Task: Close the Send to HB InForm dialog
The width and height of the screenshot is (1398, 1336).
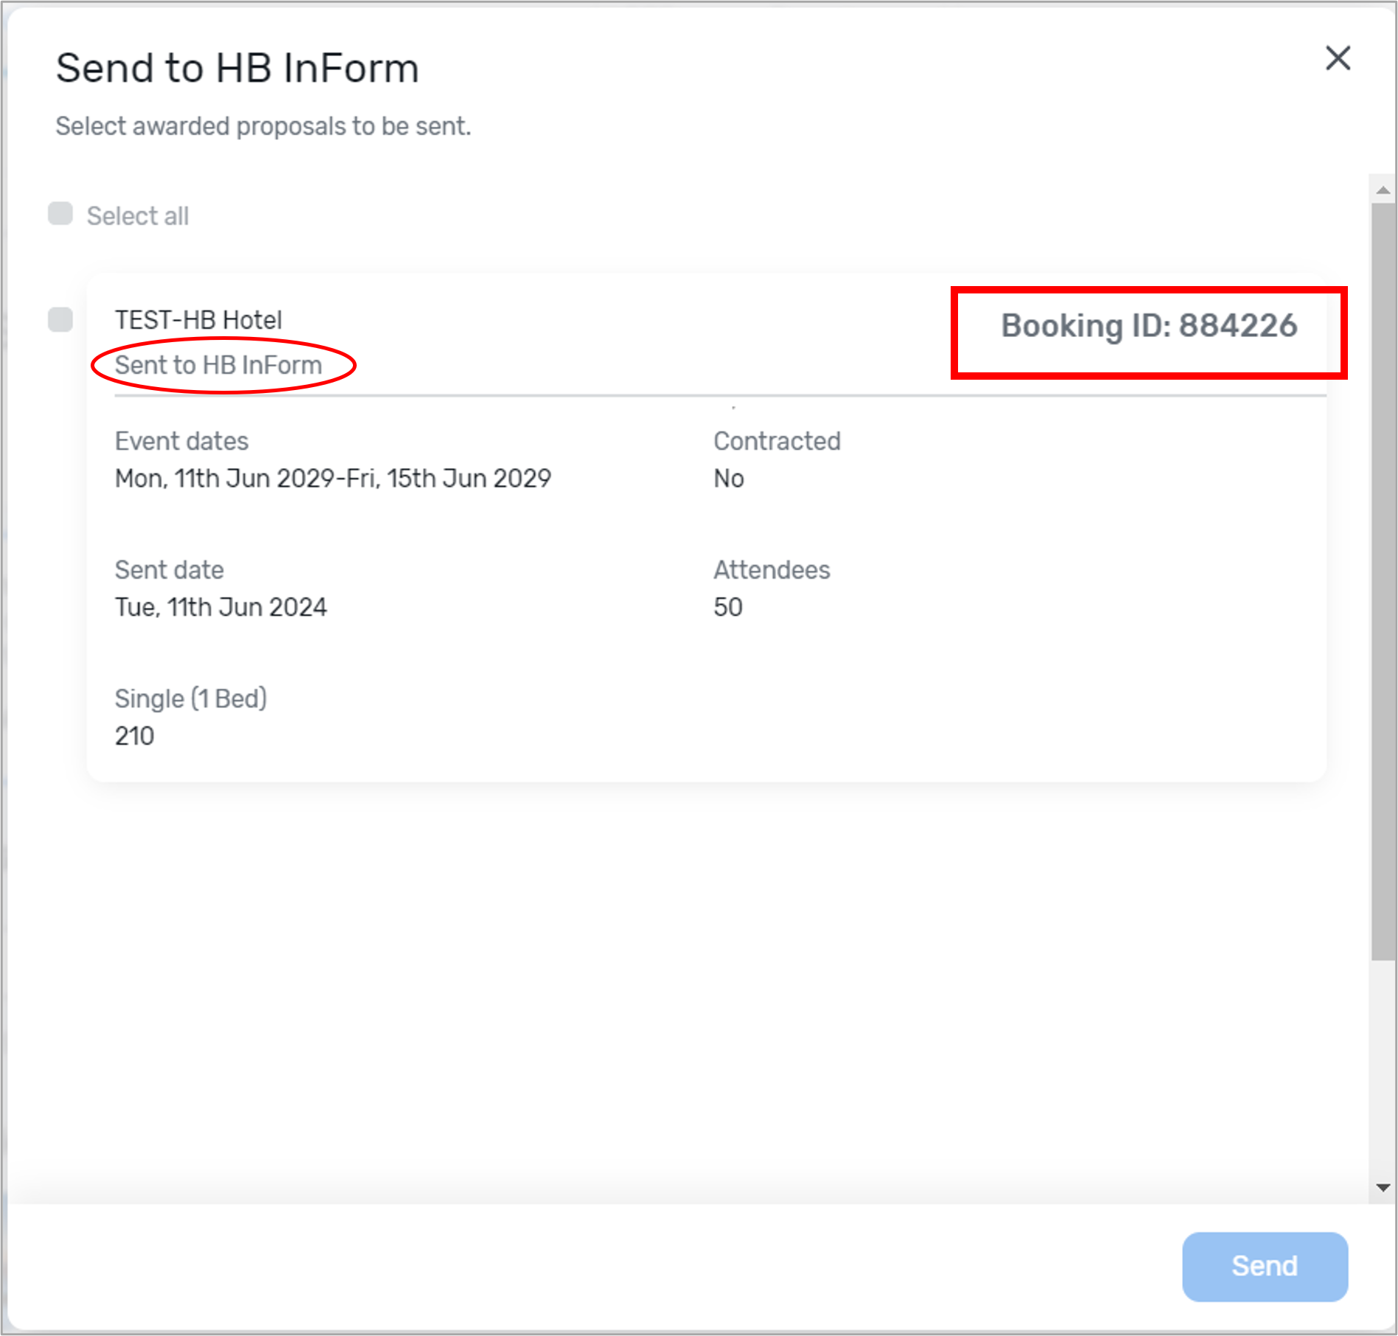Action: (x=1338, y=60)
